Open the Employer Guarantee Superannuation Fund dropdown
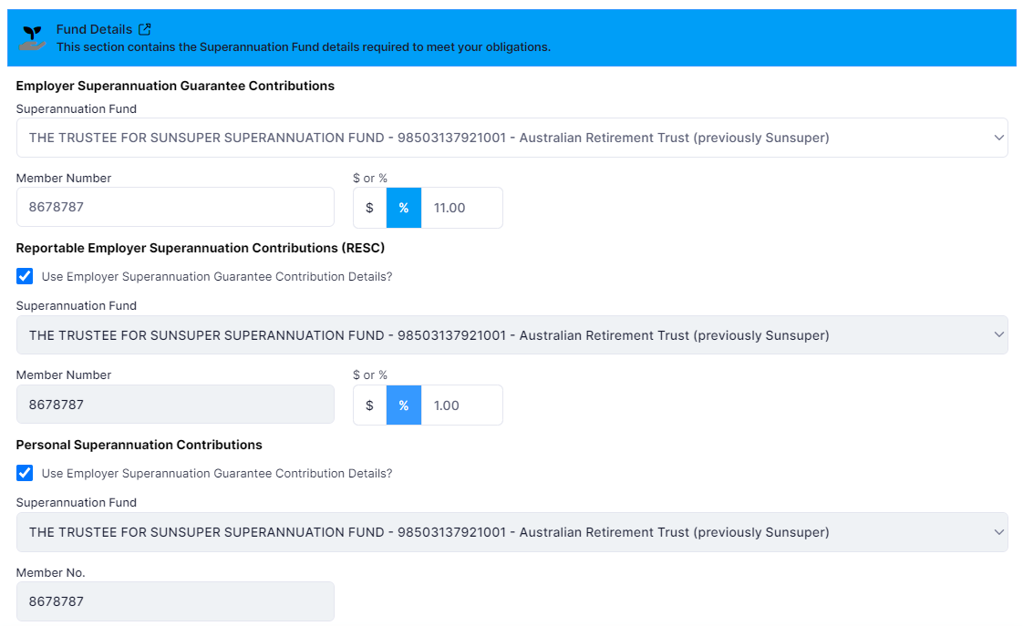Screen dimensions: 1023x626 pyautogui.click(x=511, y=138)
